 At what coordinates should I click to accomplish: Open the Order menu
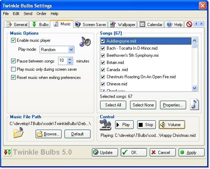[41, 14]
